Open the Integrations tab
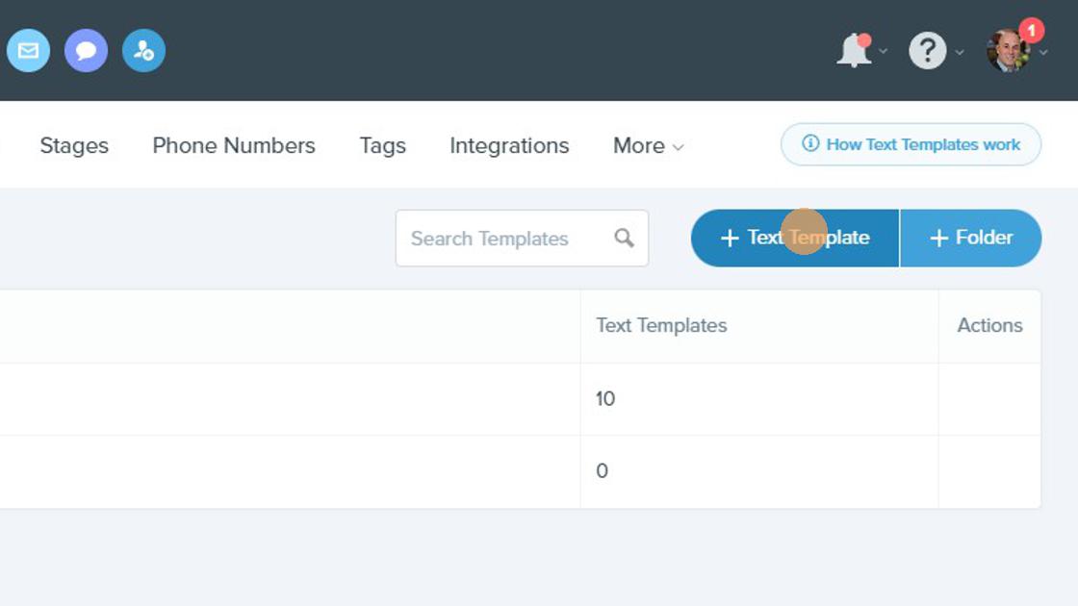Screen dimensions: 1078x606 [x=509, y=145]
